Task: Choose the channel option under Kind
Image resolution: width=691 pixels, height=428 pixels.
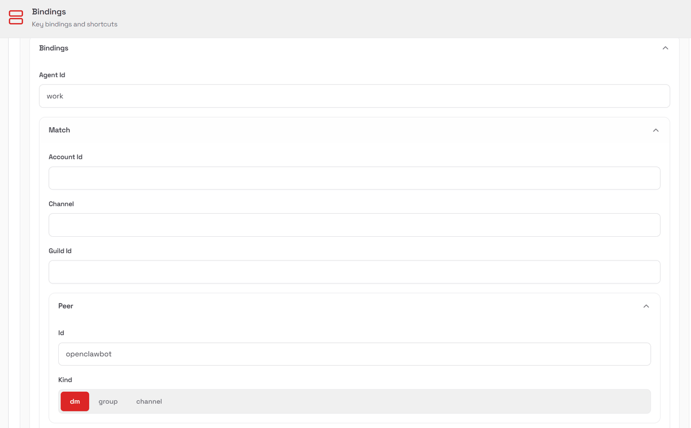Action: pyautogui.click(x=149, y=402)
